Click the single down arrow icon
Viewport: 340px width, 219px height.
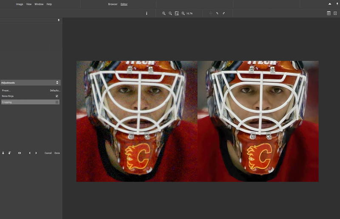3,153
